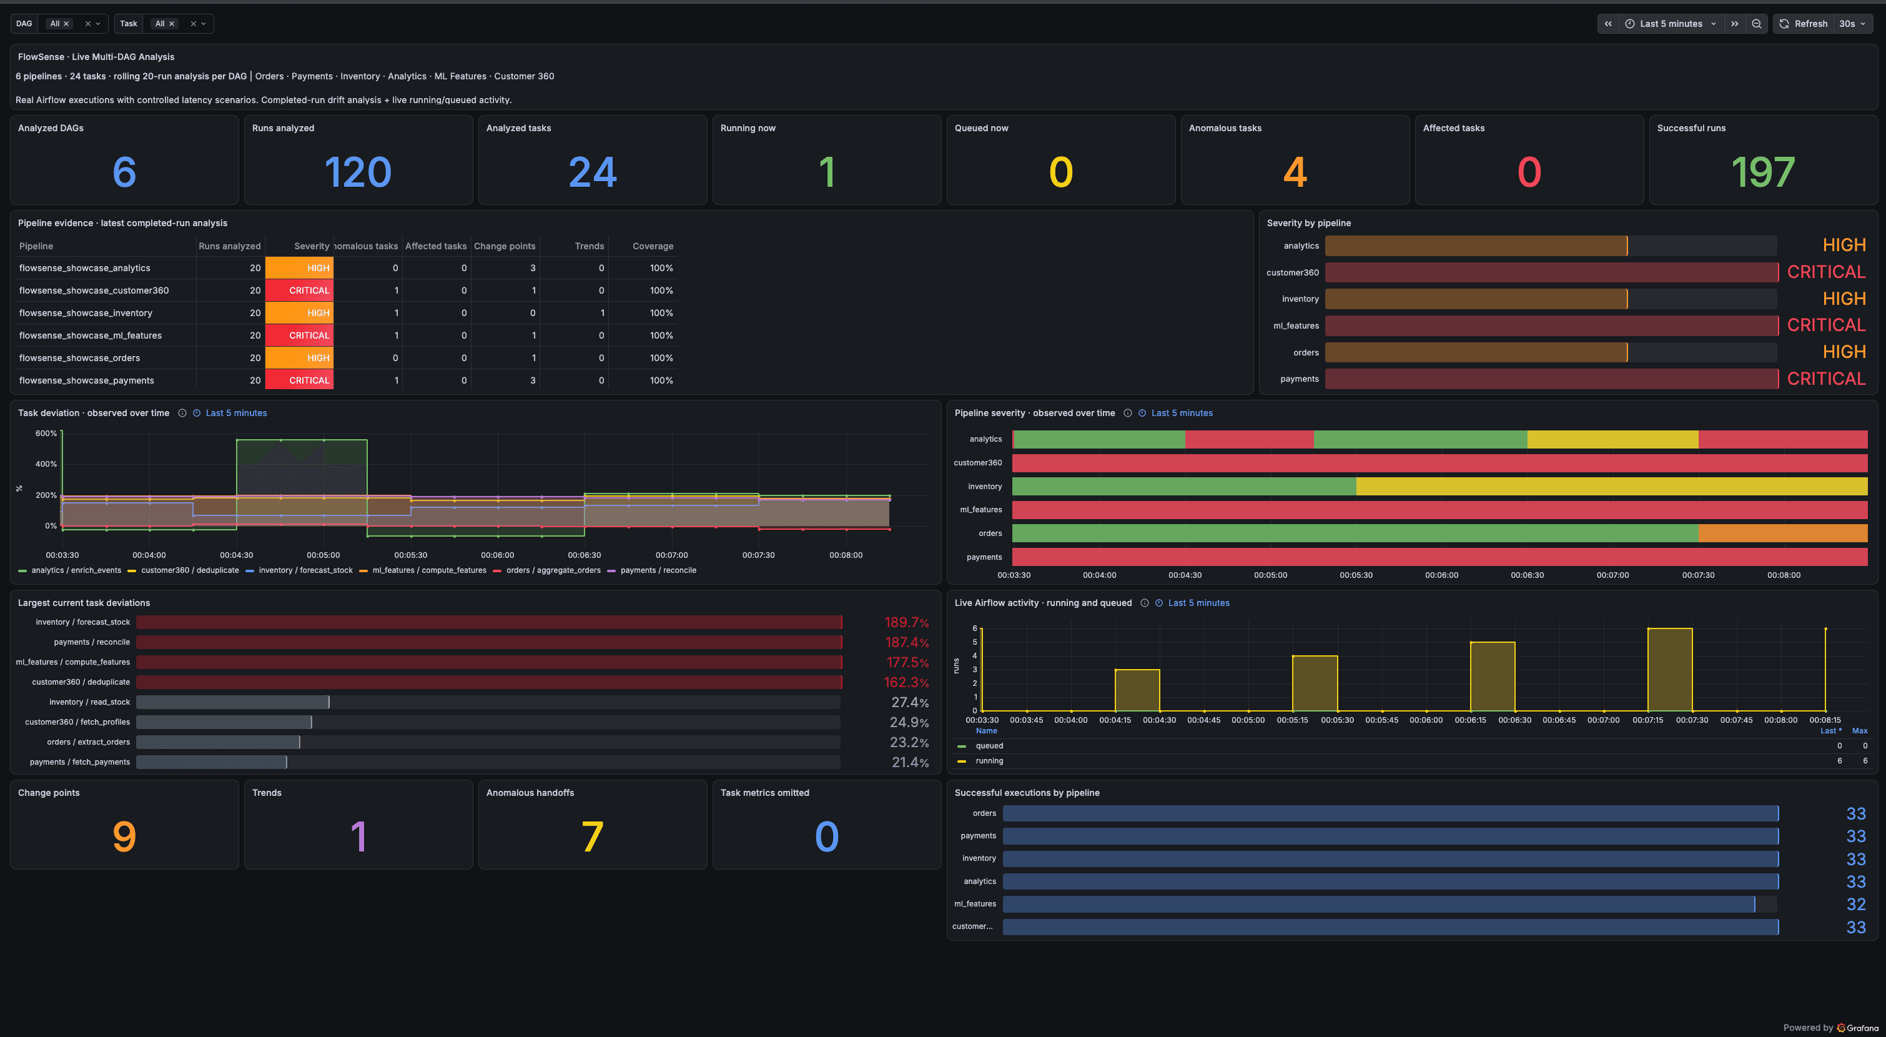The width and height of the screenshot is (1886, 1037).
Task: Open the Anomalous tasks stat panel title
Action: pos(1225,128)
